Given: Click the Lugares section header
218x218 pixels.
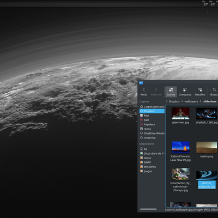Looking at the screenshot, I should point(144,101).
